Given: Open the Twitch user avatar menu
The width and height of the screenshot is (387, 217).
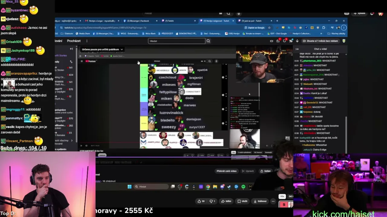Looking at the screenshot, I should tap(344, 41).
